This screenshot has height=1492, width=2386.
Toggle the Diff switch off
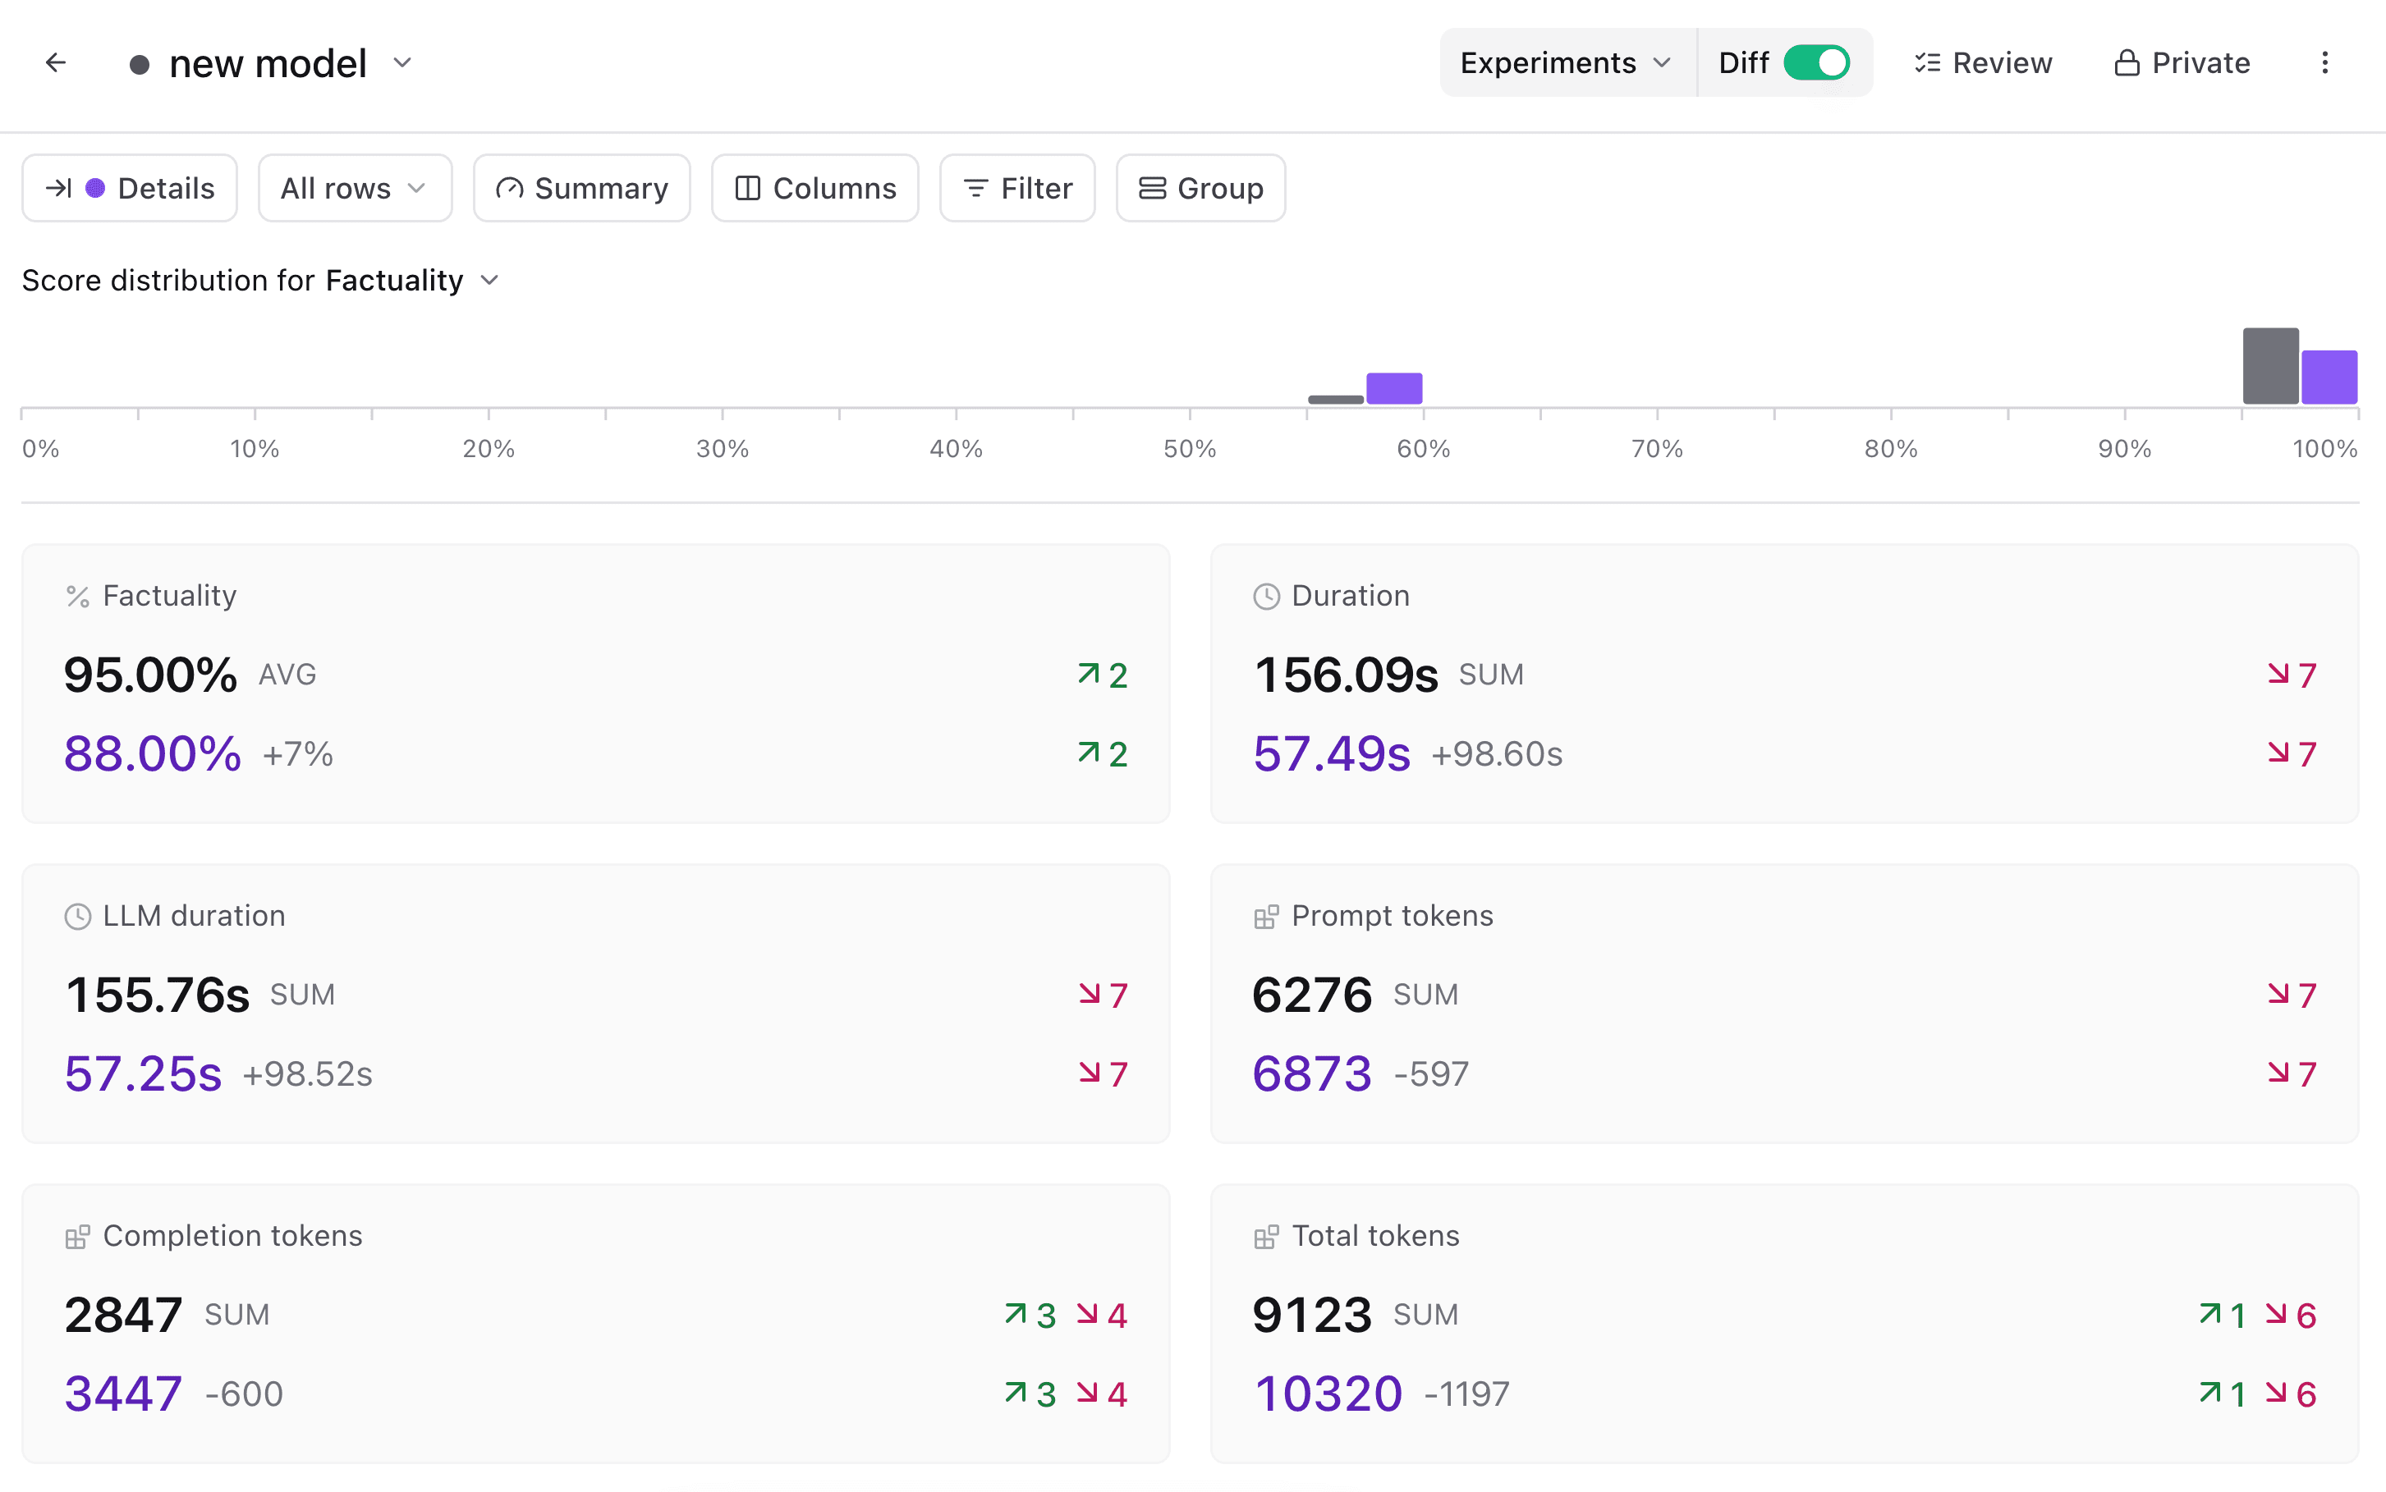click(1815, 63)
